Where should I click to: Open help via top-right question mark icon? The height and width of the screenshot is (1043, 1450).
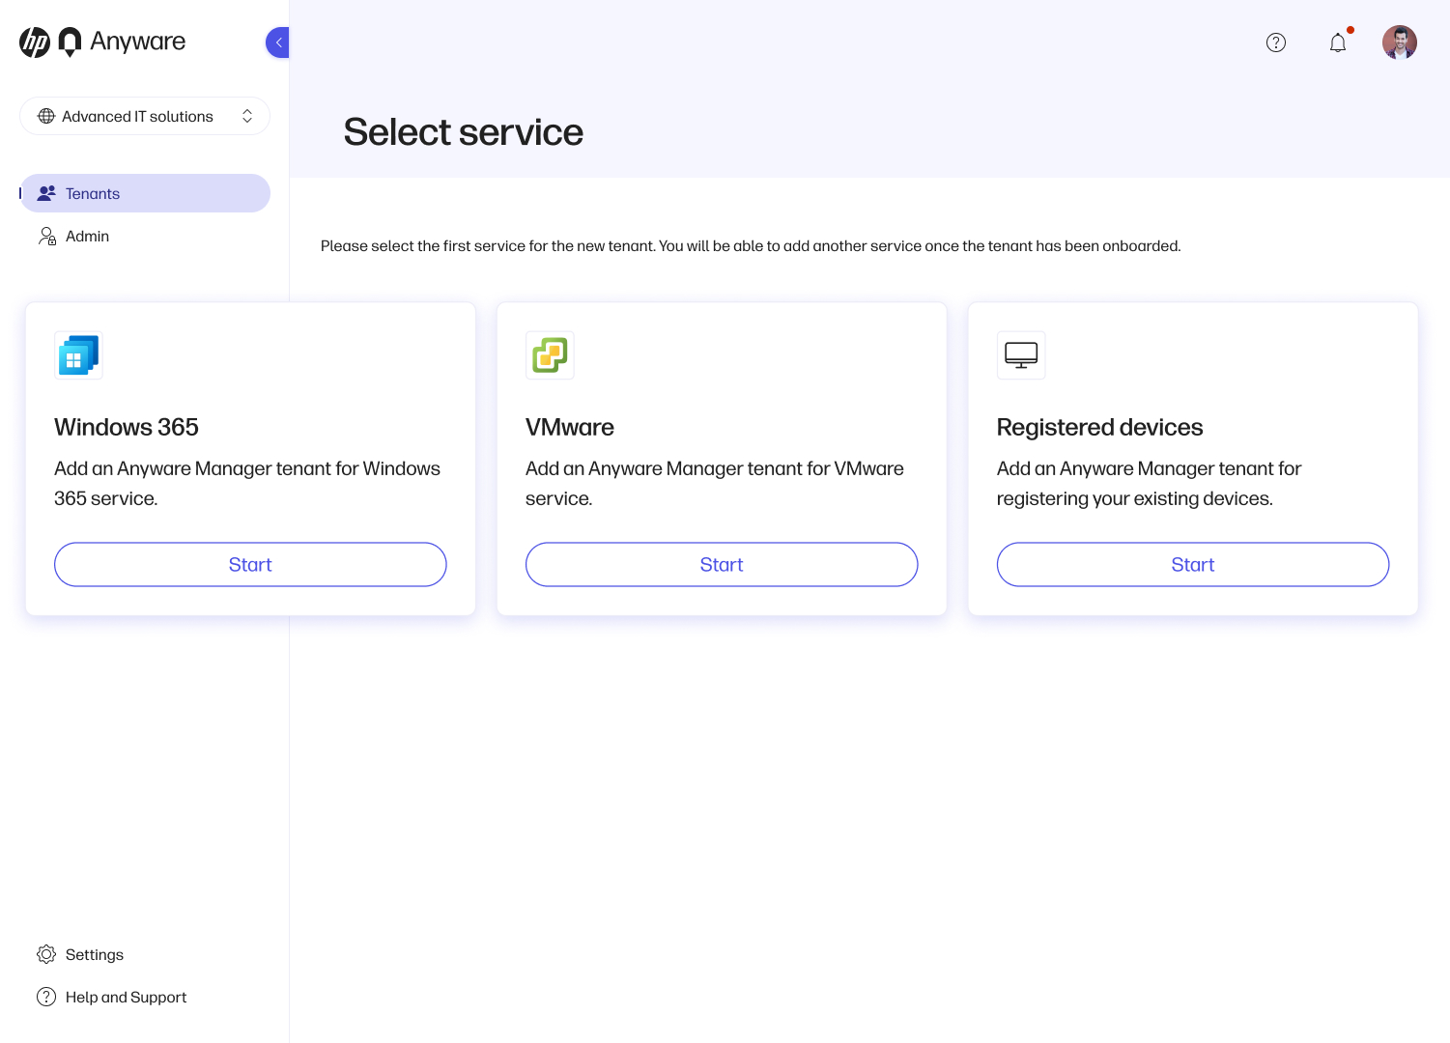coord(1276,42)
